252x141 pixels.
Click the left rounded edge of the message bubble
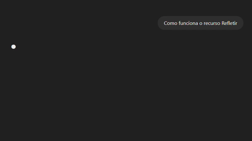point(160,23)
